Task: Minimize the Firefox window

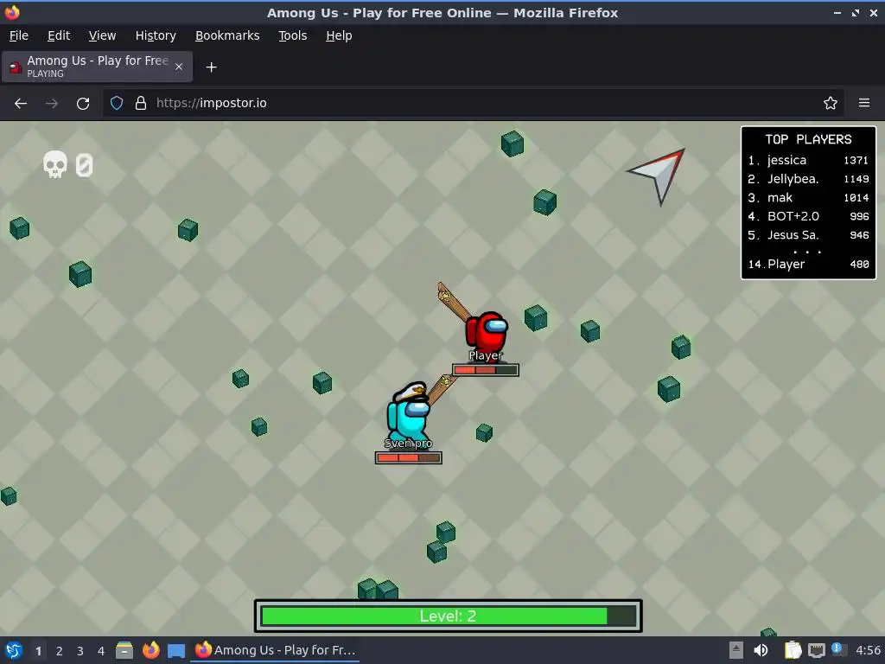Action: click(x=837, y=13)
